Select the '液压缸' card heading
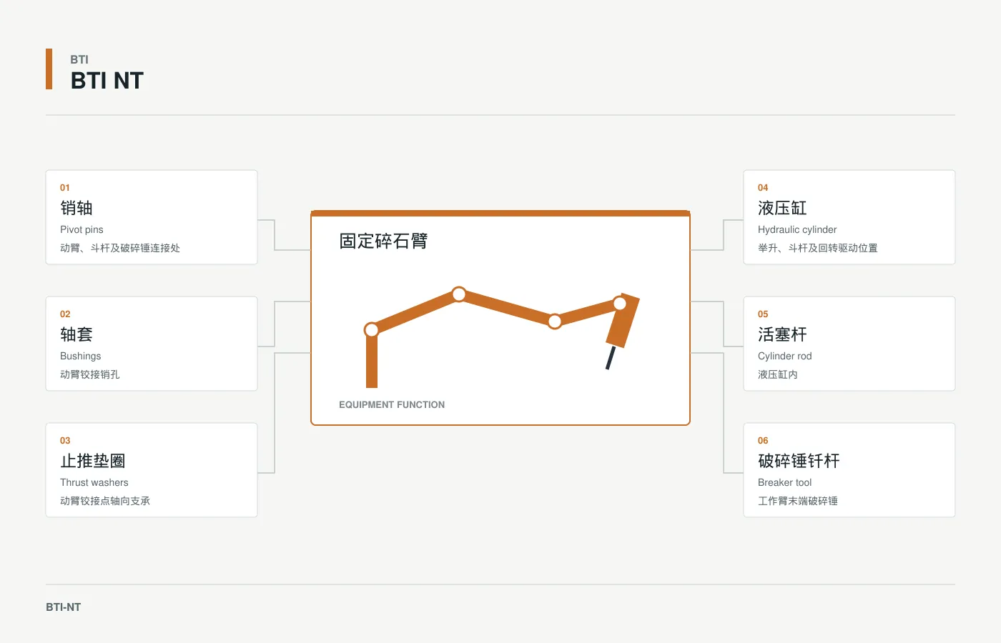The image size is (1001, 643). coord(782,208)
